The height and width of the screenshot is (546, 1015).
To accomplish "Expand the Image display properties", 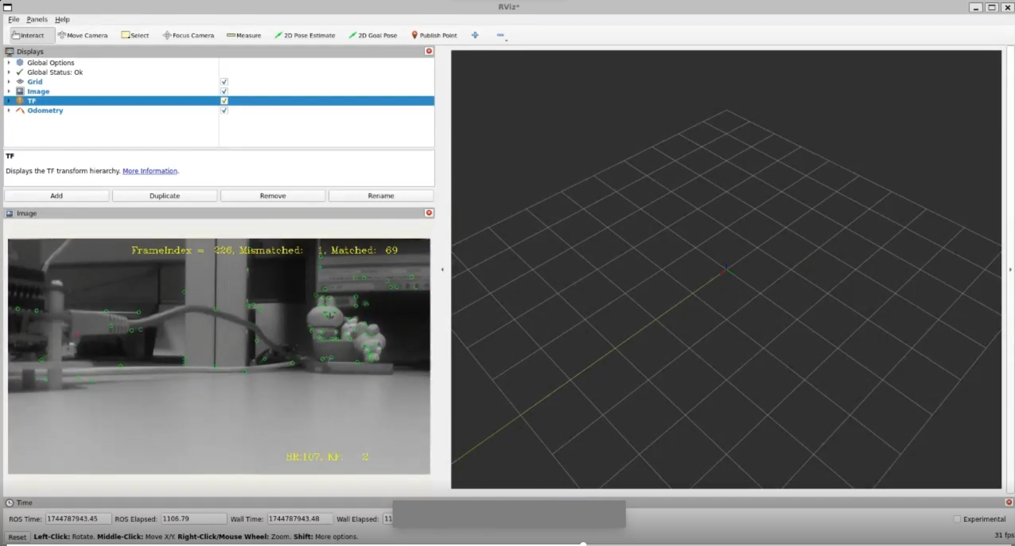I will (8, 91).
